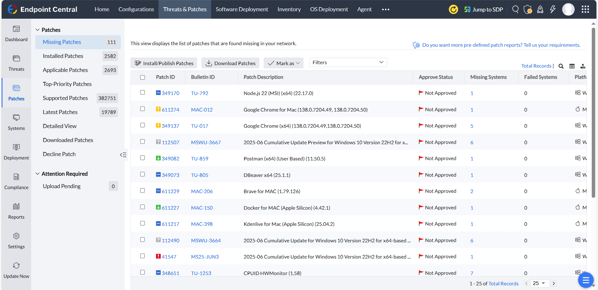Check the select-all checkbox in table header
Image resolution: width=598 pixels, height=290 pixels.
143,77
